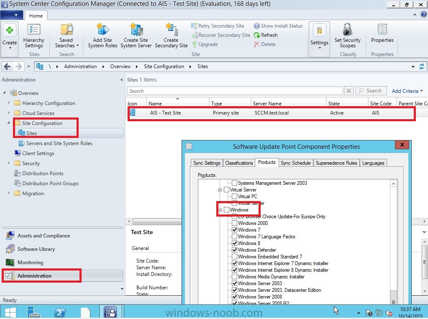Select the Home ribbon tab
The image size is (428, 319).
tap(36, 15)
